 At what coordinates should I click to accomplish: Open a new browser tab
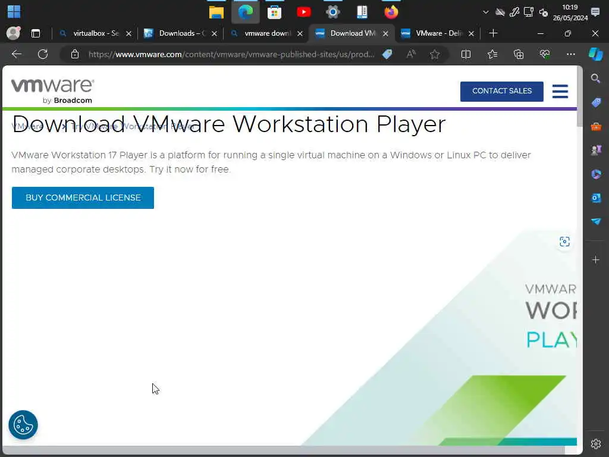(x=493, y=33)
